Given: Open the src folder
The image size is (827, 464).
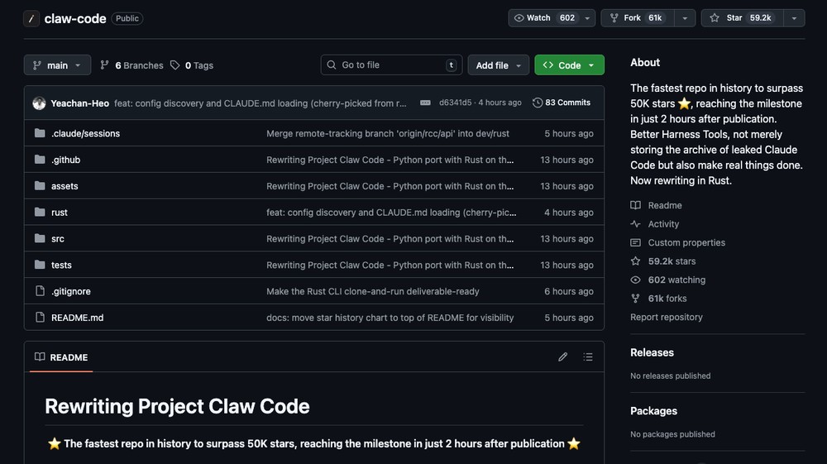Looking at the screenshot, I should coord(58,239).
